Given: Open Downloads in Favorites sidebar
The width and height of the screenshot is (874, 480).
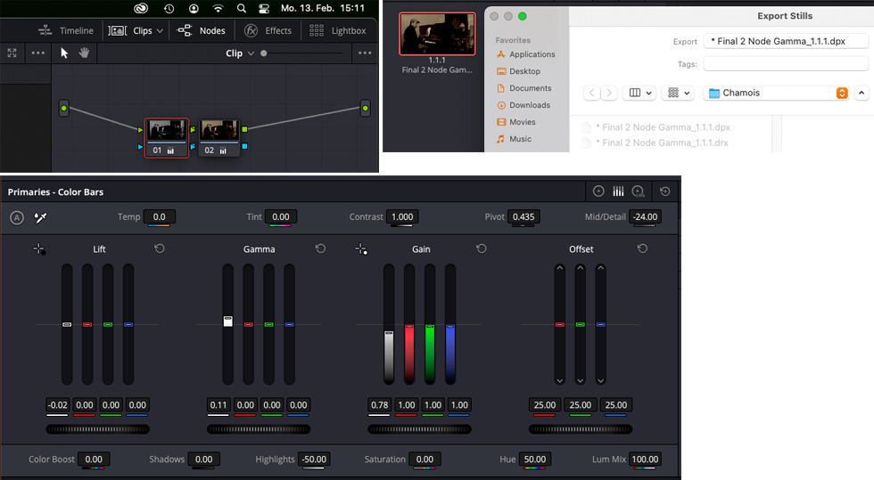Looking at the screenshot, I should pos(529,105).
